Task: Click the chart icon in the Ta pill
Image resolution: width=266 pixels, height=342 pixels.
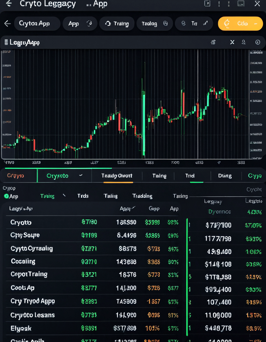Action: [205, 23]
